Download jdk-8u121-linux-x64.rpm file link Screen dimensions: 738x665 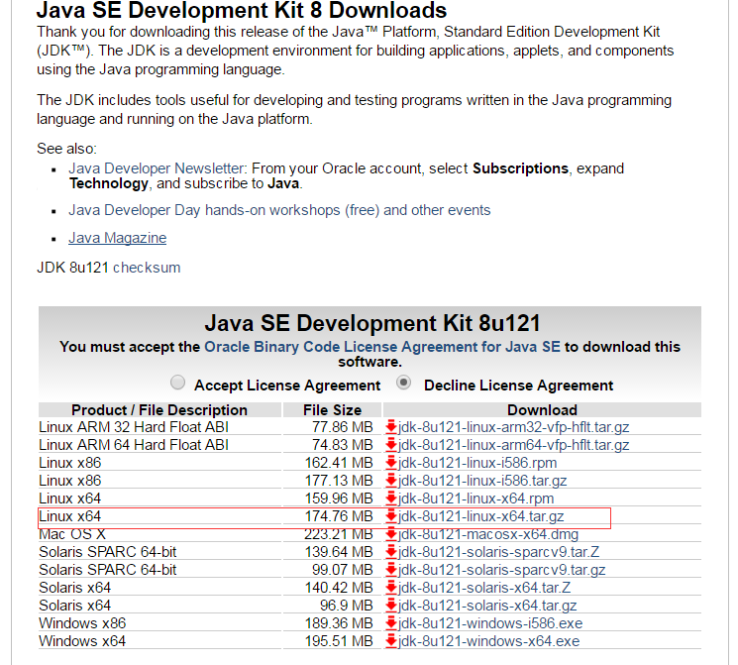(x=475, y=499)
